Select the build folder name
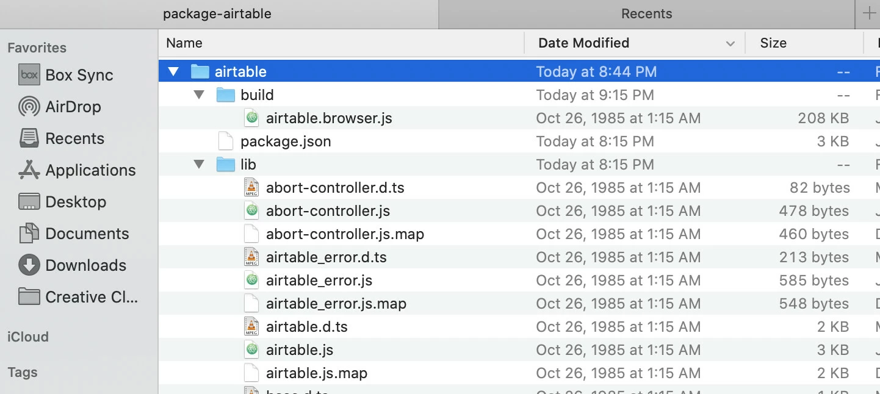The width and height of the screenshot is (880, 394). (257, 95)
